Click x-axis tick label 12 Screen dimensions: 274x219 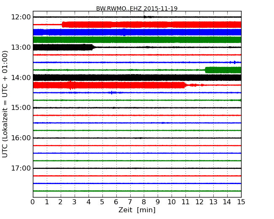coord(199,202)
